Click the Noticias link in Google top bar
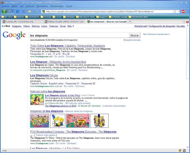 point(36,26)
